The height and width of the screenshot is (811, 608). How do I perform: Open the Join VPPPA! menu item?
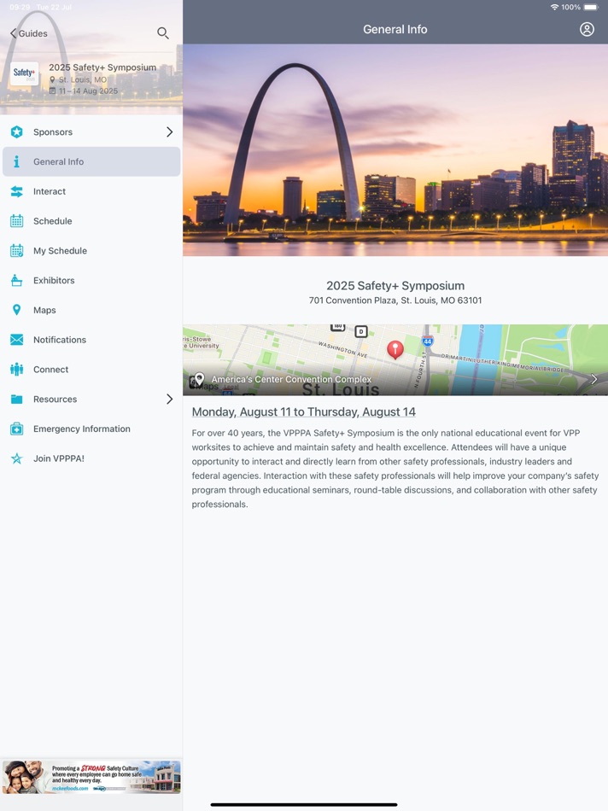91,458
